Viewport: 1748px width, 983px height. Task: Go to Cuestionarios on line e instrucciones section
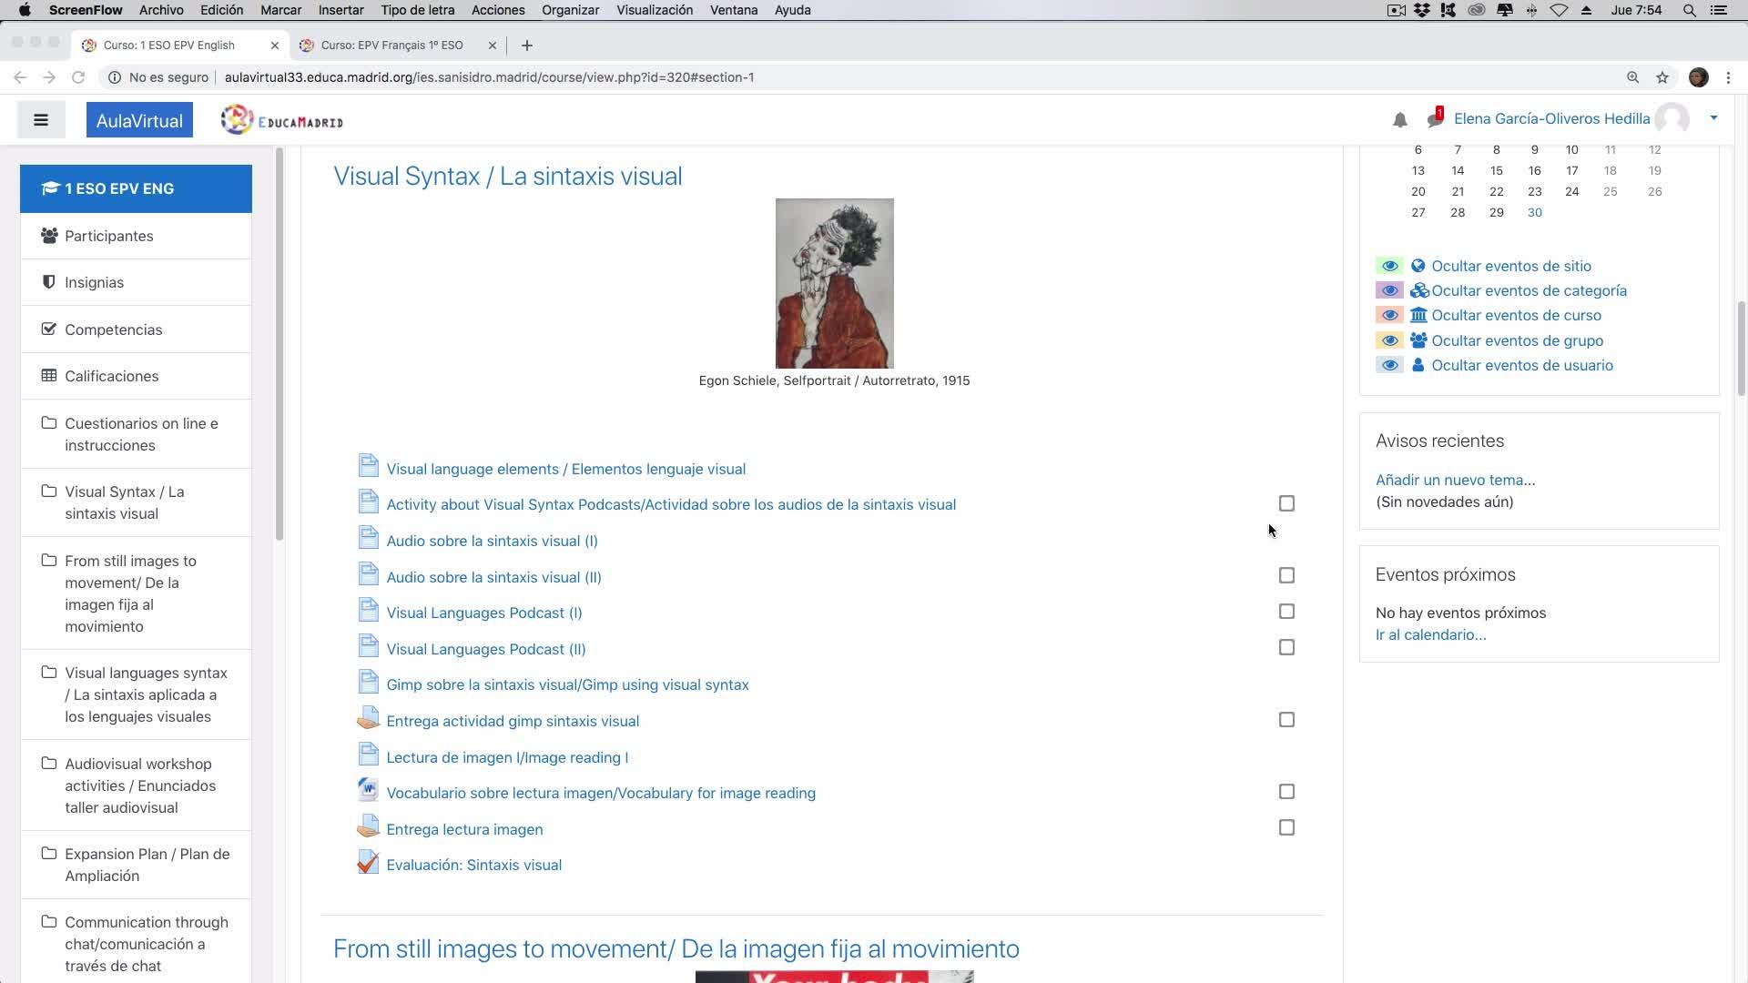point(136,434)
